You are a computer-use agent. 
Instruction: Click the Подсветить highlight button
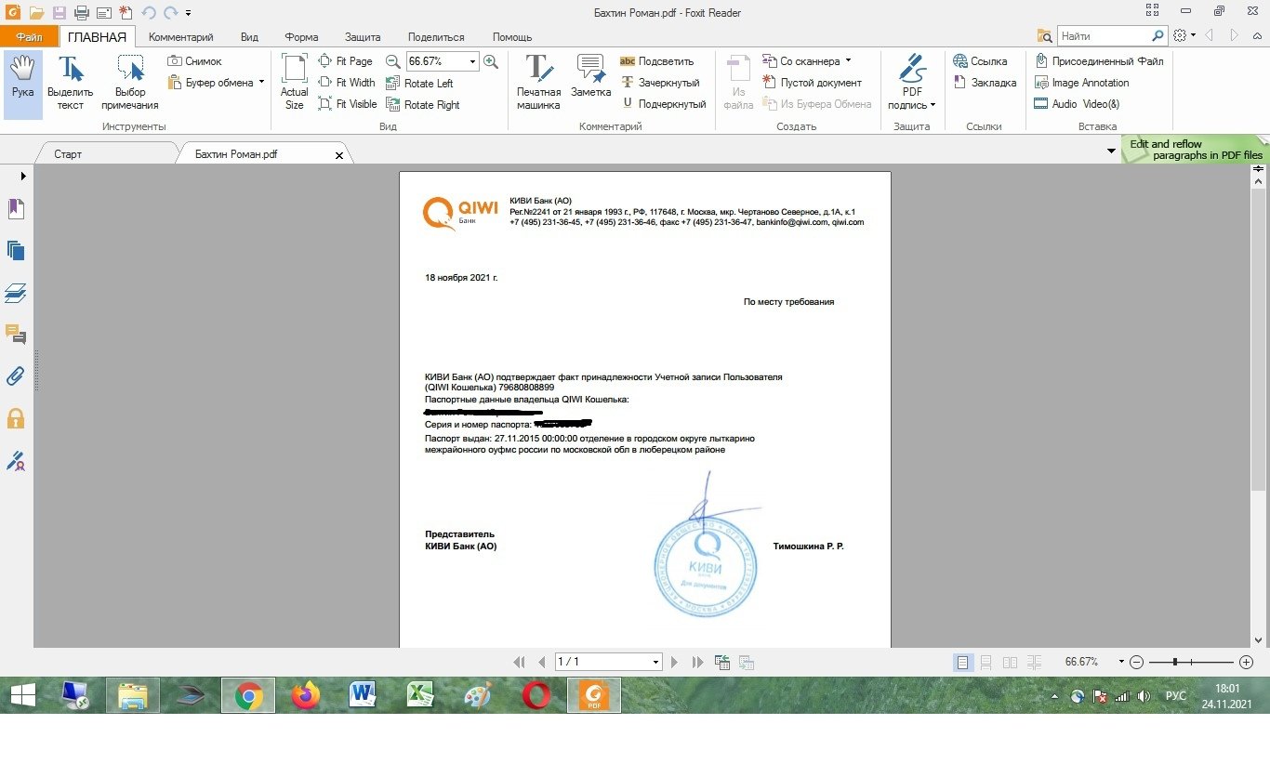pos(656,61)
